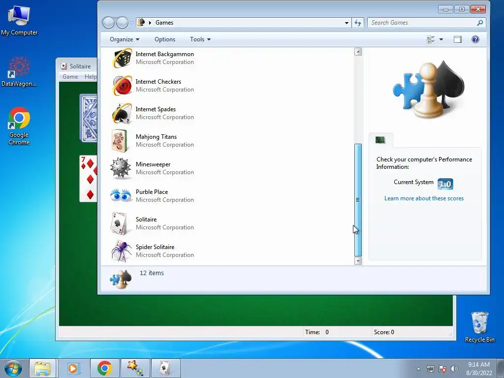Image resolution: width=504 pixels, height=378 pixels.
Task: Click the refresh button beside address bar
Action: click(x=358, y=23)
